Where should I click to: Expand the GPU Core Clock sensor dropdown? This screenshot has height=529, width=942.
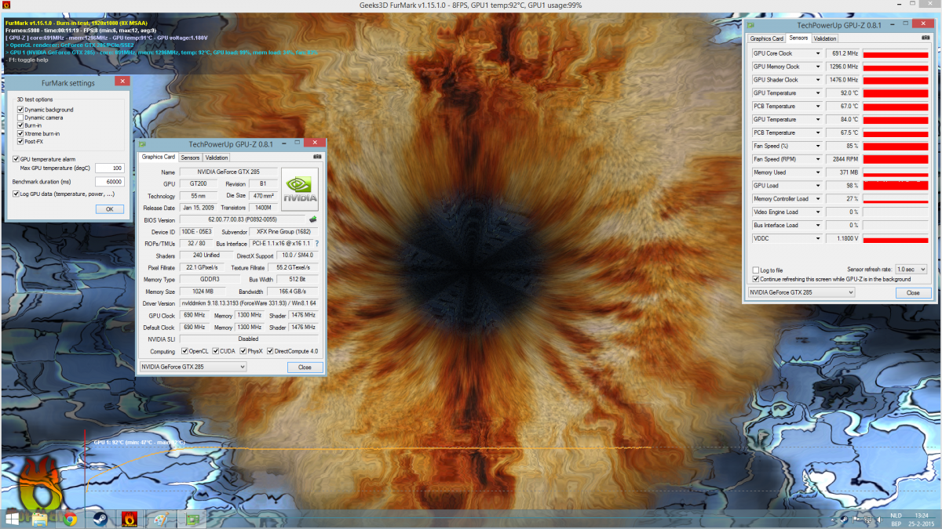[x=818, y=53]
